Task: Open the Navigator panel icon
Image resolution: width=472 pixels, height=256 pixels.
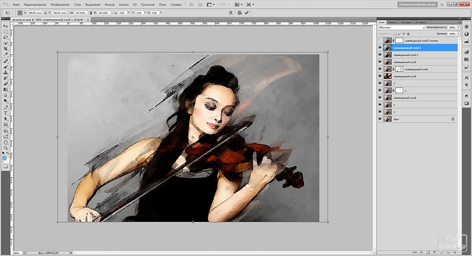Action: click(x=466, y=27)
